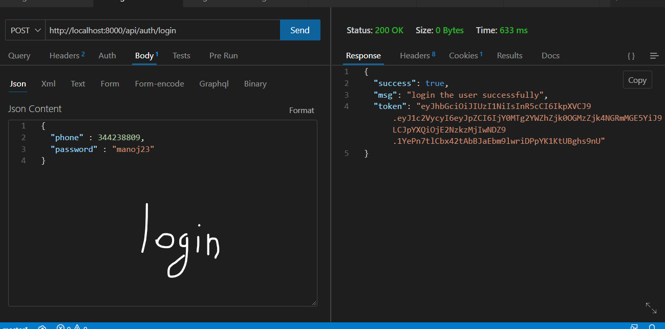Send the login request

[x=300, y=30]
